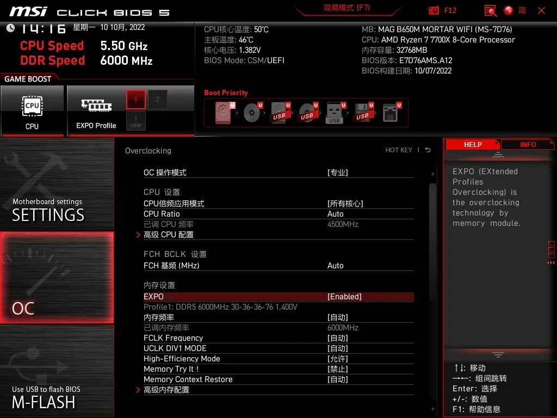Click the BIOS版本 E7D76AMS.A12 text
This screenshot has width=557, height=418.
[x=407, y=60]
